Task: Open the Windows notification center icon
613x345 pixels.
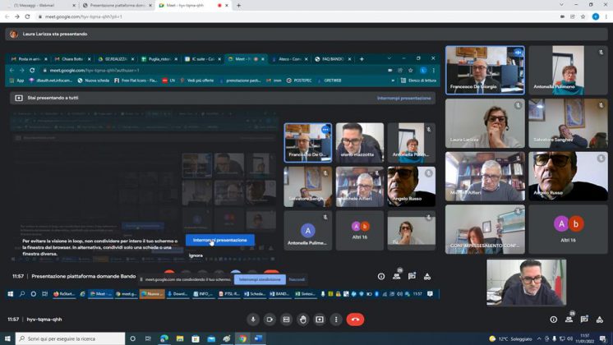Action: 604,338
